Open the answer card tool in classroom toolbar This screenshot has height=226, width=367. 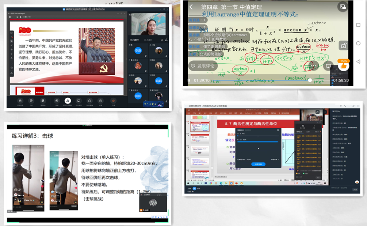(43, 101)
